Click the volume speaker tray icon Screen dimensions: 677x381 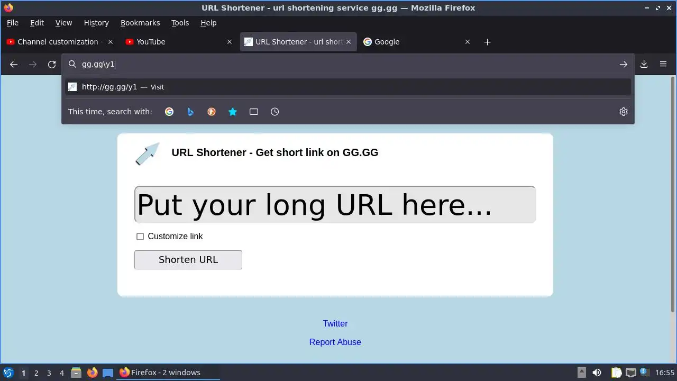(597, 373)
